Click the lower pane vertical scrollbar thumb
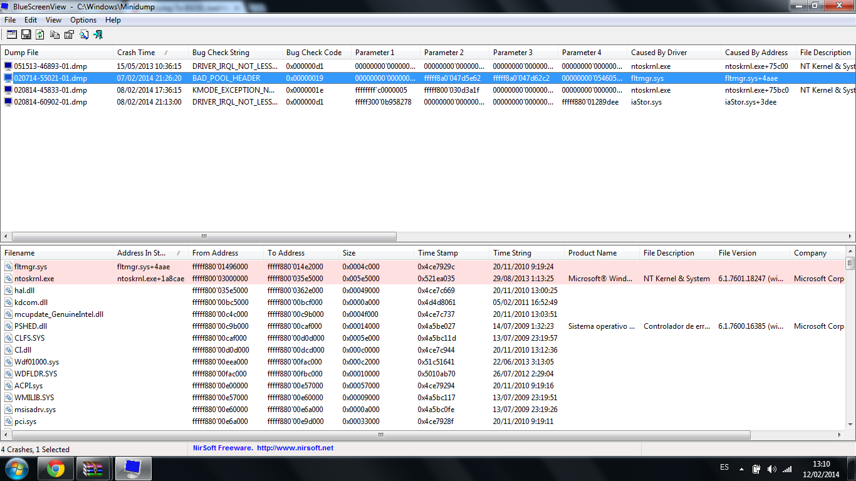Image resolution: width=856 pixels, height=481 pixels. point(850,263)
